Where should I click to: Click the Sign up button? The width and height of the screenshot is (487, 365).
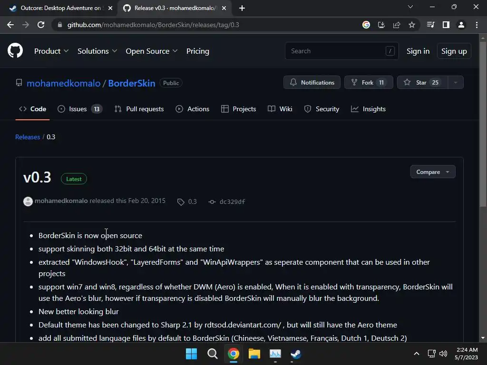[454, 51]
